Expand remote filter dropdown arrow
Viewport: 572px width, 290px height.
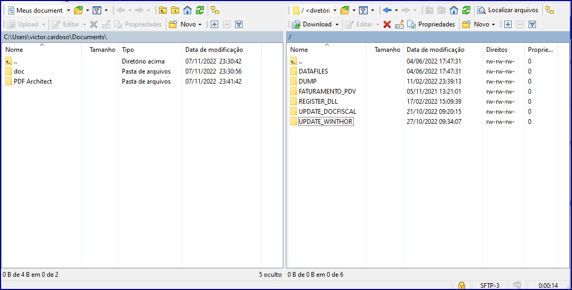(372, 11)
